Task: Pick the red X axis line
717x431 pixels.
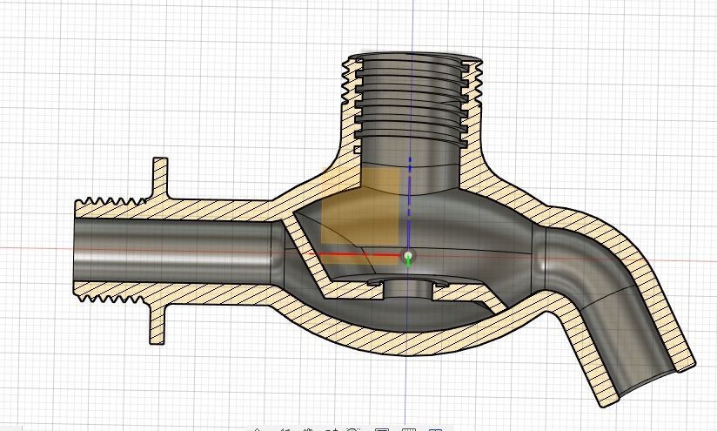Action: pyautogui.click(x=355, y=254)
